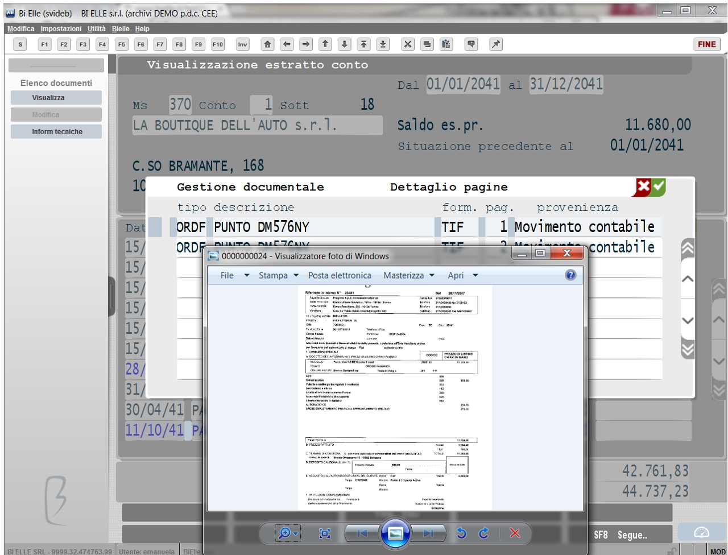Click the Visualizza button in Elenco documenti
Screen dimensions: 728x555
point(56,98)
